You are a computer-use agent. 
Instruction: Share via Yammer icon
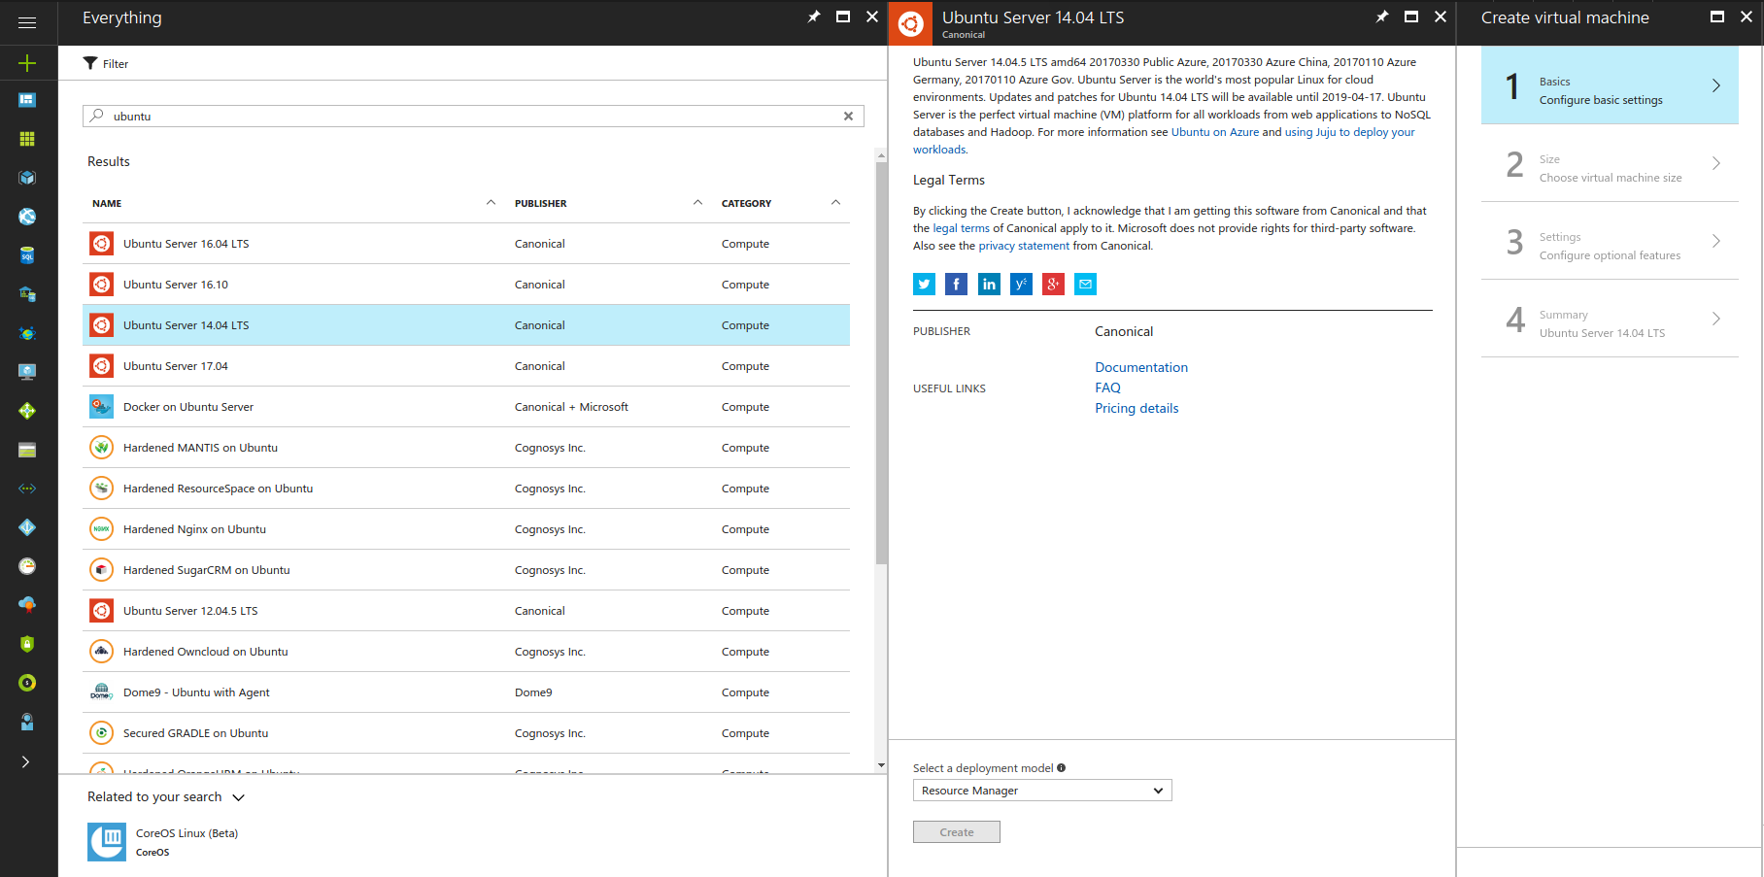1021,284
